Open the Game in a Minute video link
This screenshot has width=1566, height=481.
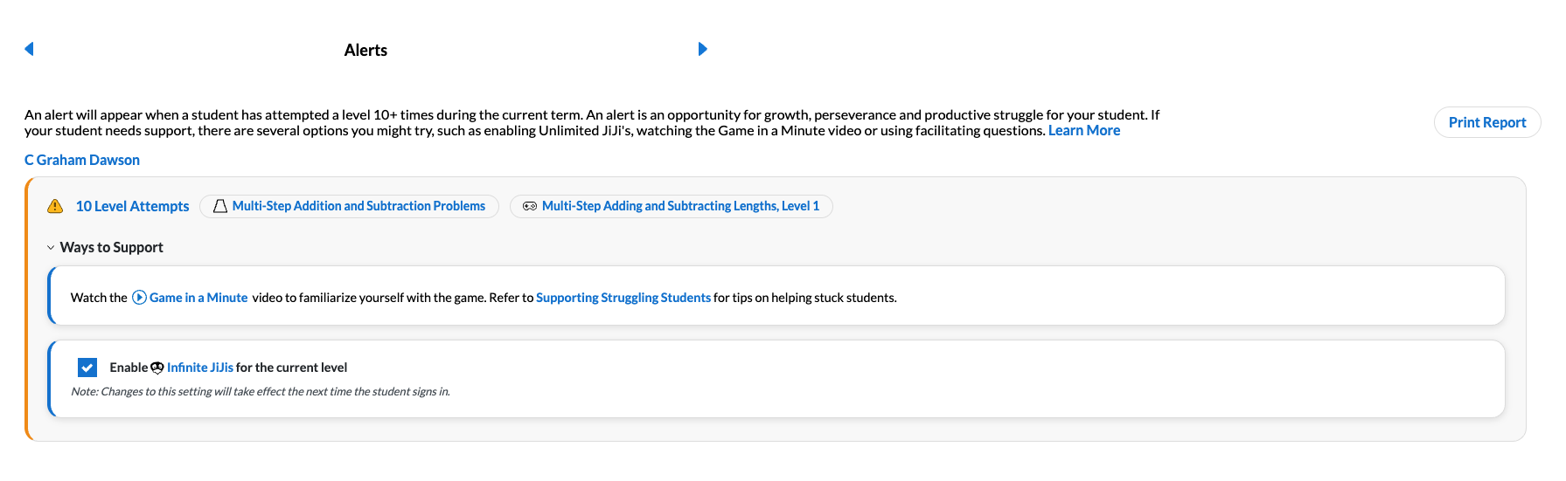click(198, 298)
